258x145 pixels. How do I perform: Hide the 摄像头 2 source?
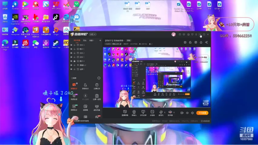pyautogui.click(x=71, y=65)
